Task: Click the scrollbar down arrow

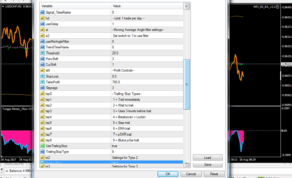Action: [186, 165]
